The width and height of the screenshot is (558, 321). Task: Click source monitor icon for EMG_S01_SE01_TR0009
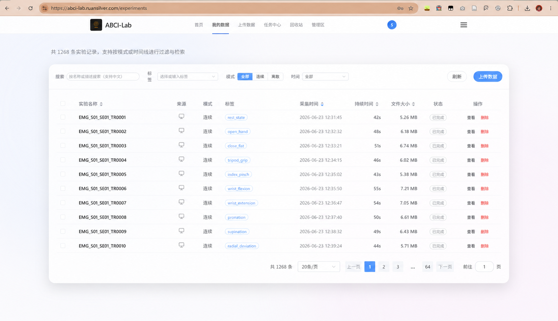(x=182, y=231)
